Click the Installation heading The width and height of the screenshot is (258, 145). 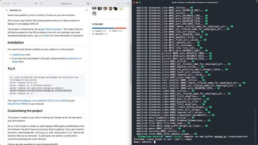pos(16,42)
